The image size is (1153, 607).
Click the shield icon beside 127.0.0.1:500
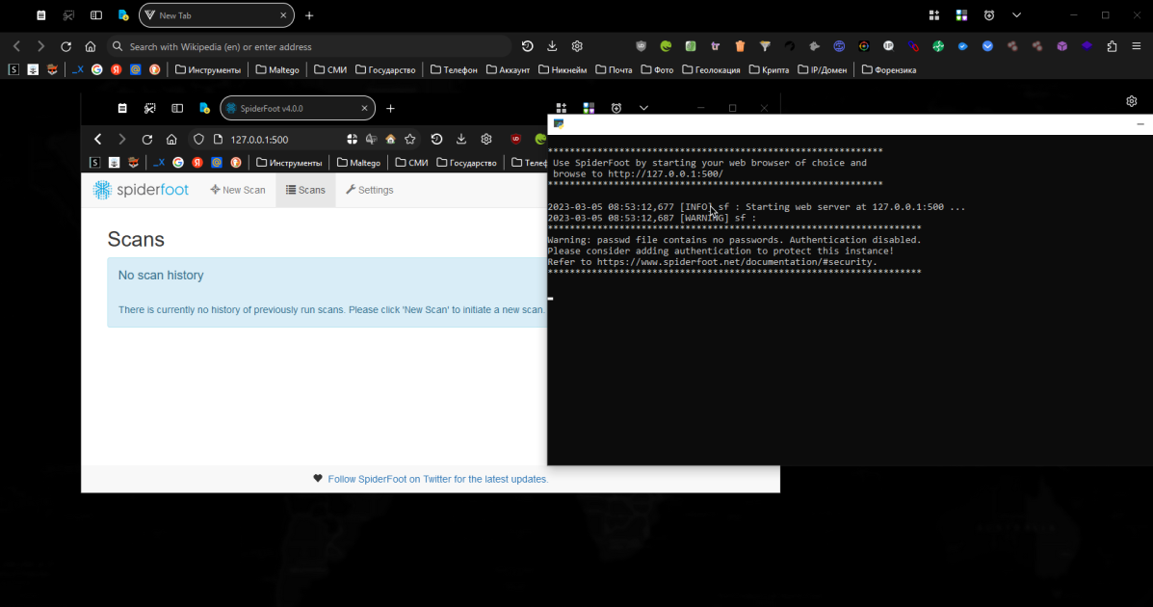point(198,139)
